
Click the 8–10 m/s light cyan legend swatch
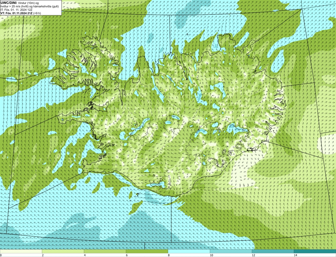point(189,251)
